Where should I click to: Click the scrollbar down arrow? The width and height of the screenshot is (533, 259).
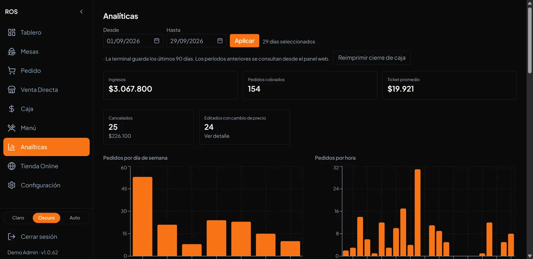530,256
